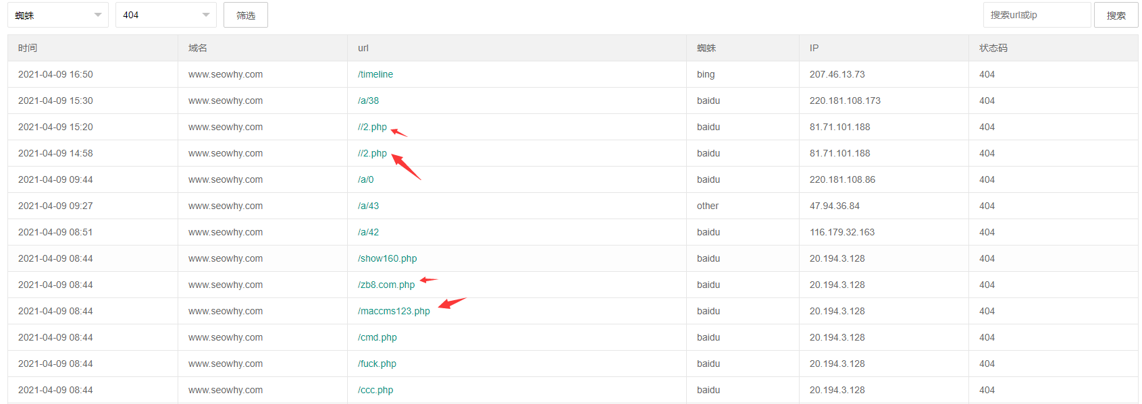Open the 蜘蛛 spider type dropdown

57,15
